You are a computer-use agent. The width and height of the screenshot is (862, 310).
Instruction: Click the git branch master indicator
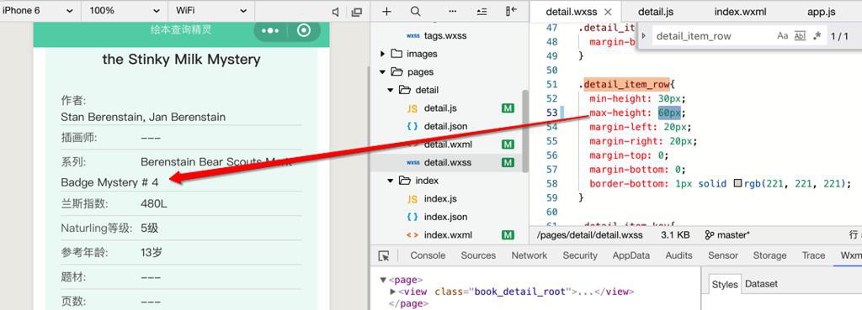click(x=726, y=235)
